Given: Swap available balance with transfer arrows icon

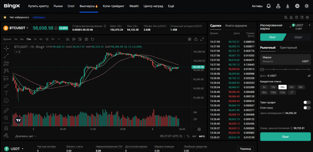Looking at the screenshot, I should pyautogui.click(x=309, y=76).
